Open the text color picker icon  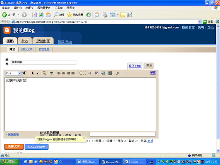click(45, 73)
